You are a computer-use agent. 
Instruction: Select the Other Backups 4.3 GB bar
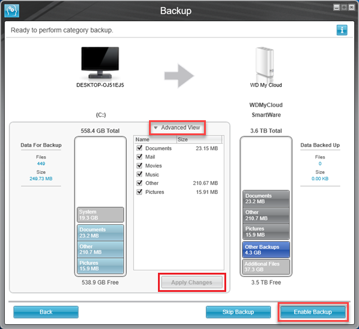click(x=266, y=249)
